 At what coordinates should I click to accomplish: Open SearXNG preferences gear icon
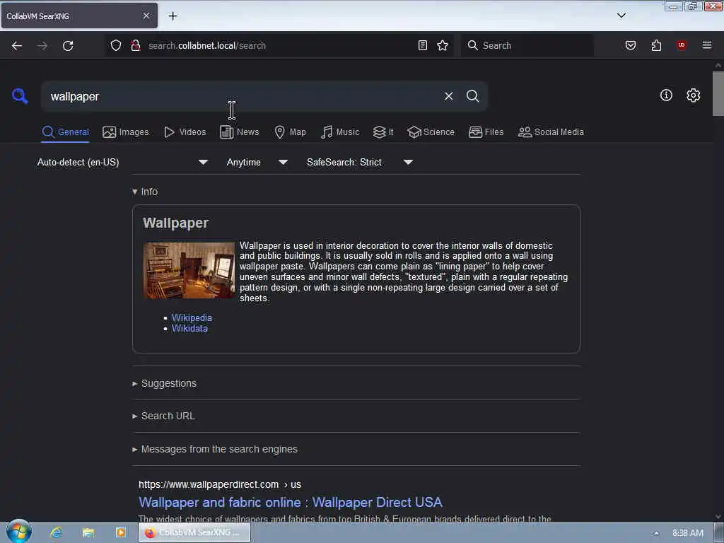693,95
